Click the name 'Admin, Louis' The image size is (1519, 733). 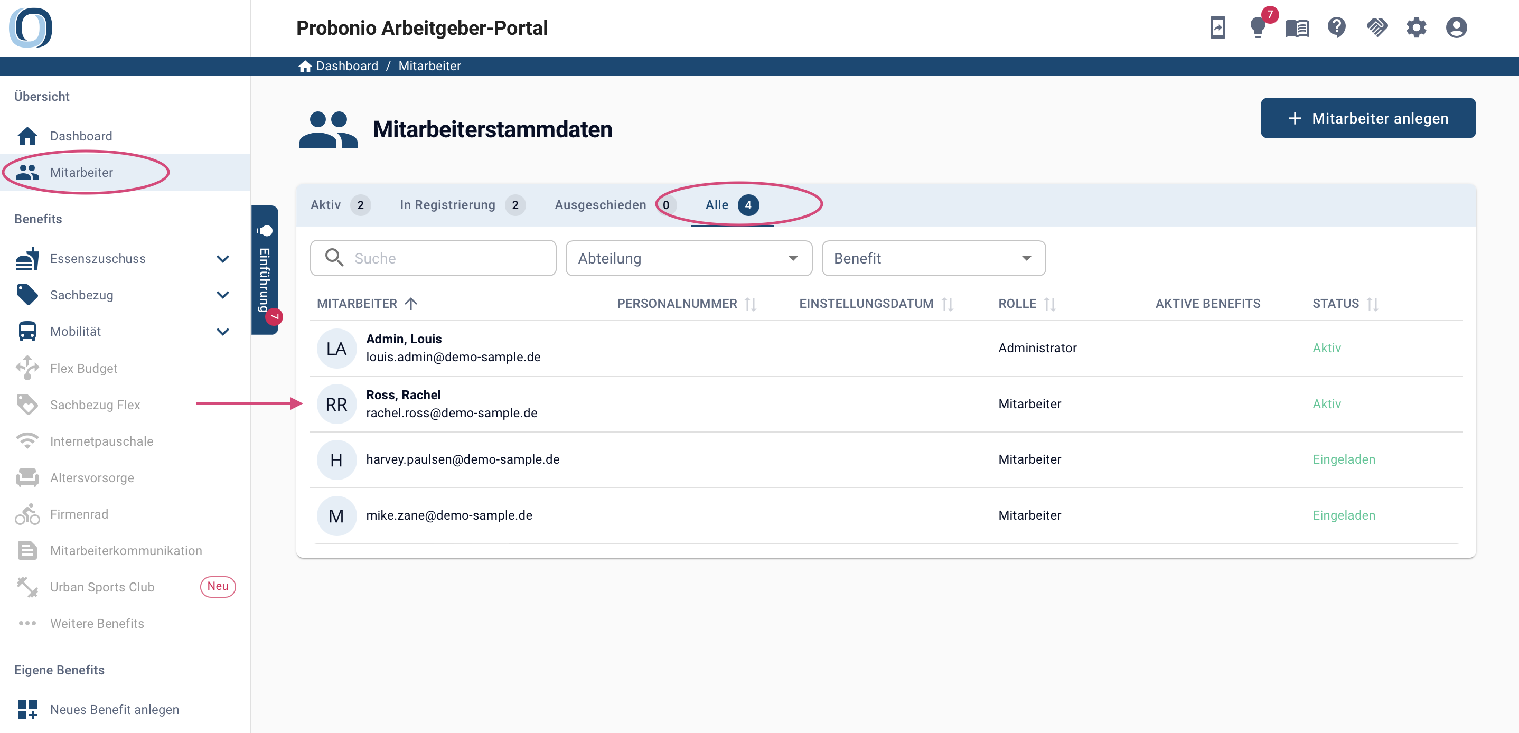(404, 339)
